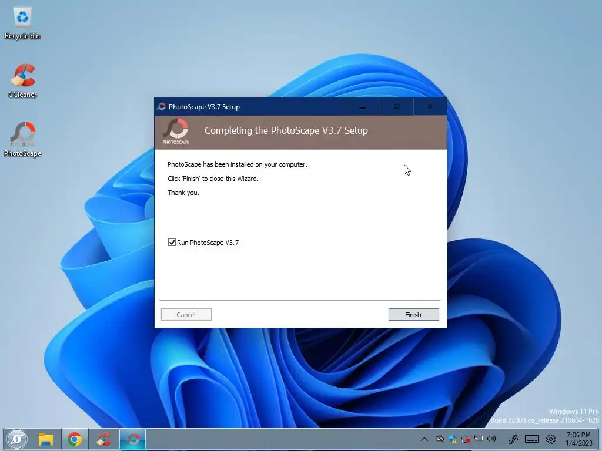Image resolution: width=602 pixels, height=451 pixels.
Task: Open the network tray icon
Action: pyautogui.click(x=479, y=439)
